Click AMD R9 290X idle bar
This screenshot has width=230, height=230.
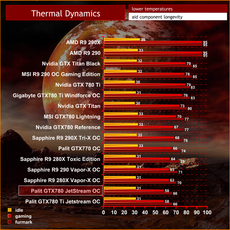click(x=122, y=39)
